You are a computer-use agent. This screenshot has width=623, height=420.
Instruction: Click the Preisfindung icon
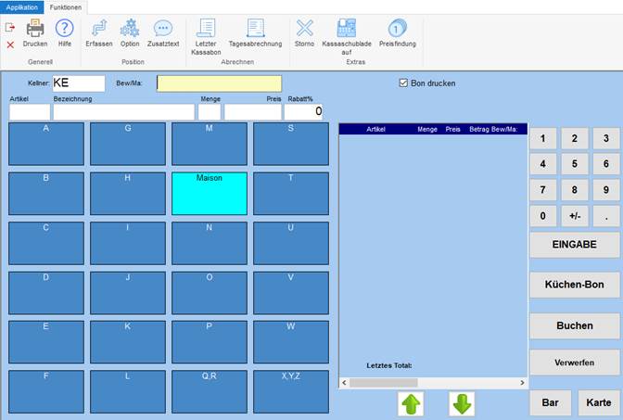click(398, 31)
